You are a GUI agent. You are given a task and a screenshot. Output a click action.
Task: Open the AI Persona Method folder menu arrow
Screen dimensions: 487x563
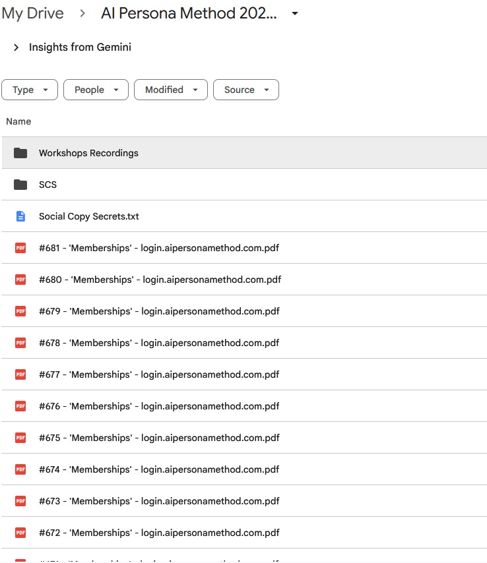point(295,14)
